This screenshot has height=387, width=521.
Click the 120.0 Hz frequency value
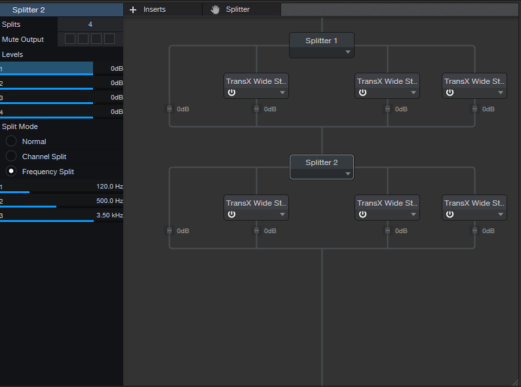pyautogui.click(x=109, y=187)
